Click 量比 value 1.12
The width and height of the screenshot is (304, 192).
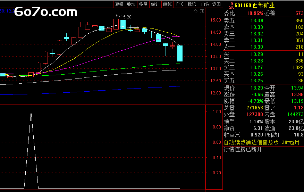click(x=299, y=108)
